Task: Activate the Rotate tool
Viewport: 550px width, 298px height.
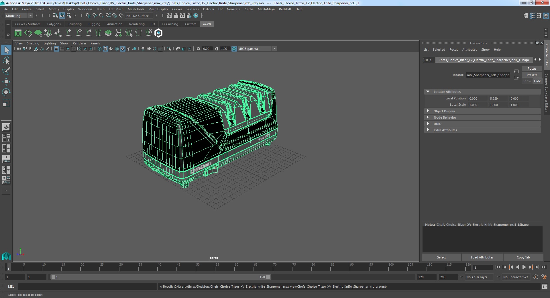Action: click(x=6, y=92)
